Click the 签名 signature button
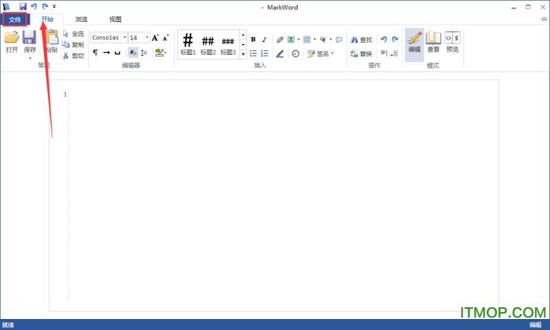Viewport: 550px width, 330px height. pos(318,54)
